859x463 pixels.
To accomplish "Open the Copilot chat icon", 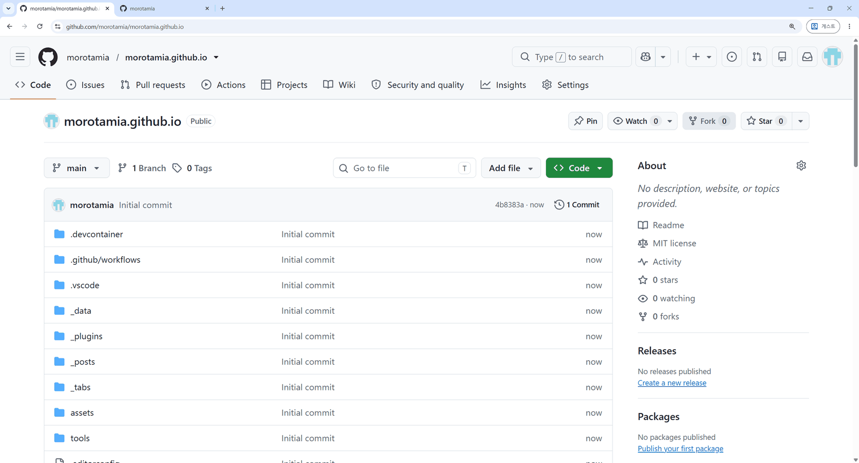I will pos(646,57).
